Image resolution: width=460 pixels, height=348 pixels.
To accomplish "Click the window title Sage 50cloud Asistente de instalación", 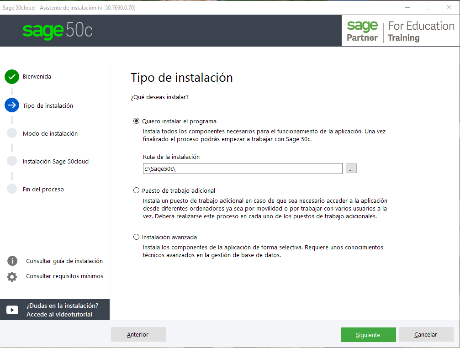I will click(x=69, y=8).
